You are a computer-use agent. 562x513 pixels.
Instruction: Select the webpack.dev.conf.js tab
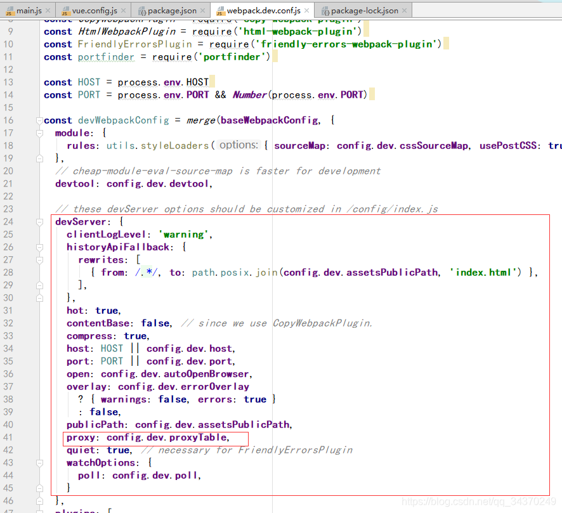(263, 11)
